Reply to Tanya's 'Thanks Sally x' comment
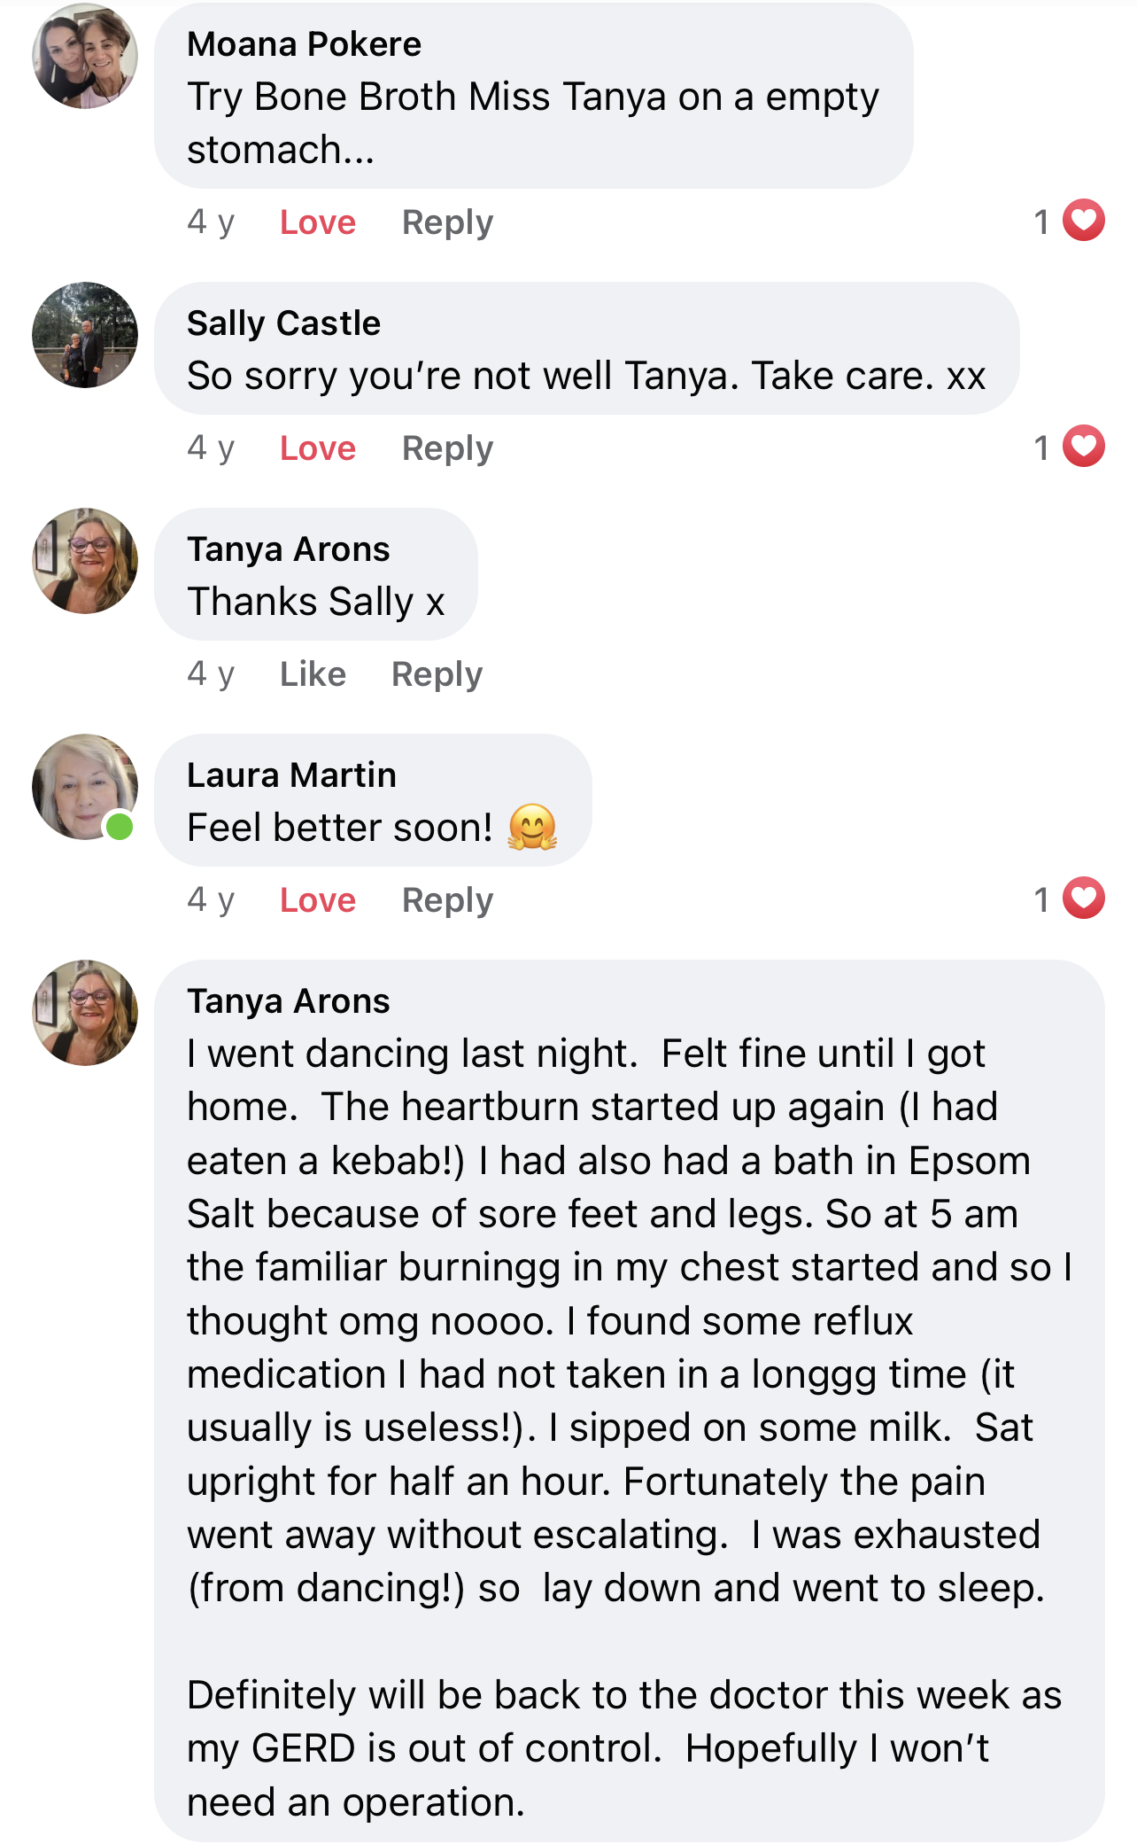 [x=437, y=675]
